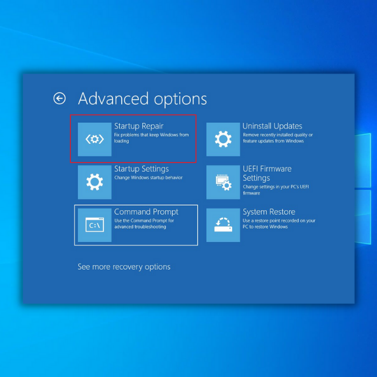Click the Startup Settings gear icon tile
Viewport: 377px width, 377px height.
pyautogui.click(x=94, y=182)
